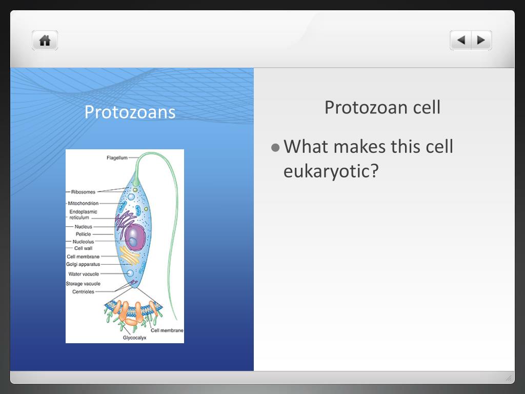Click the 'Cell wall' label in the diagram
Viewport: 525px width, 394px height.
84,248
